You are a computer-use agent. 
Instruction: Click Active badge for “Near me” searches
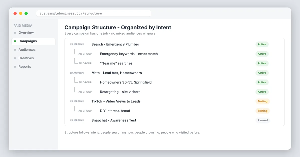click(262, 63)
